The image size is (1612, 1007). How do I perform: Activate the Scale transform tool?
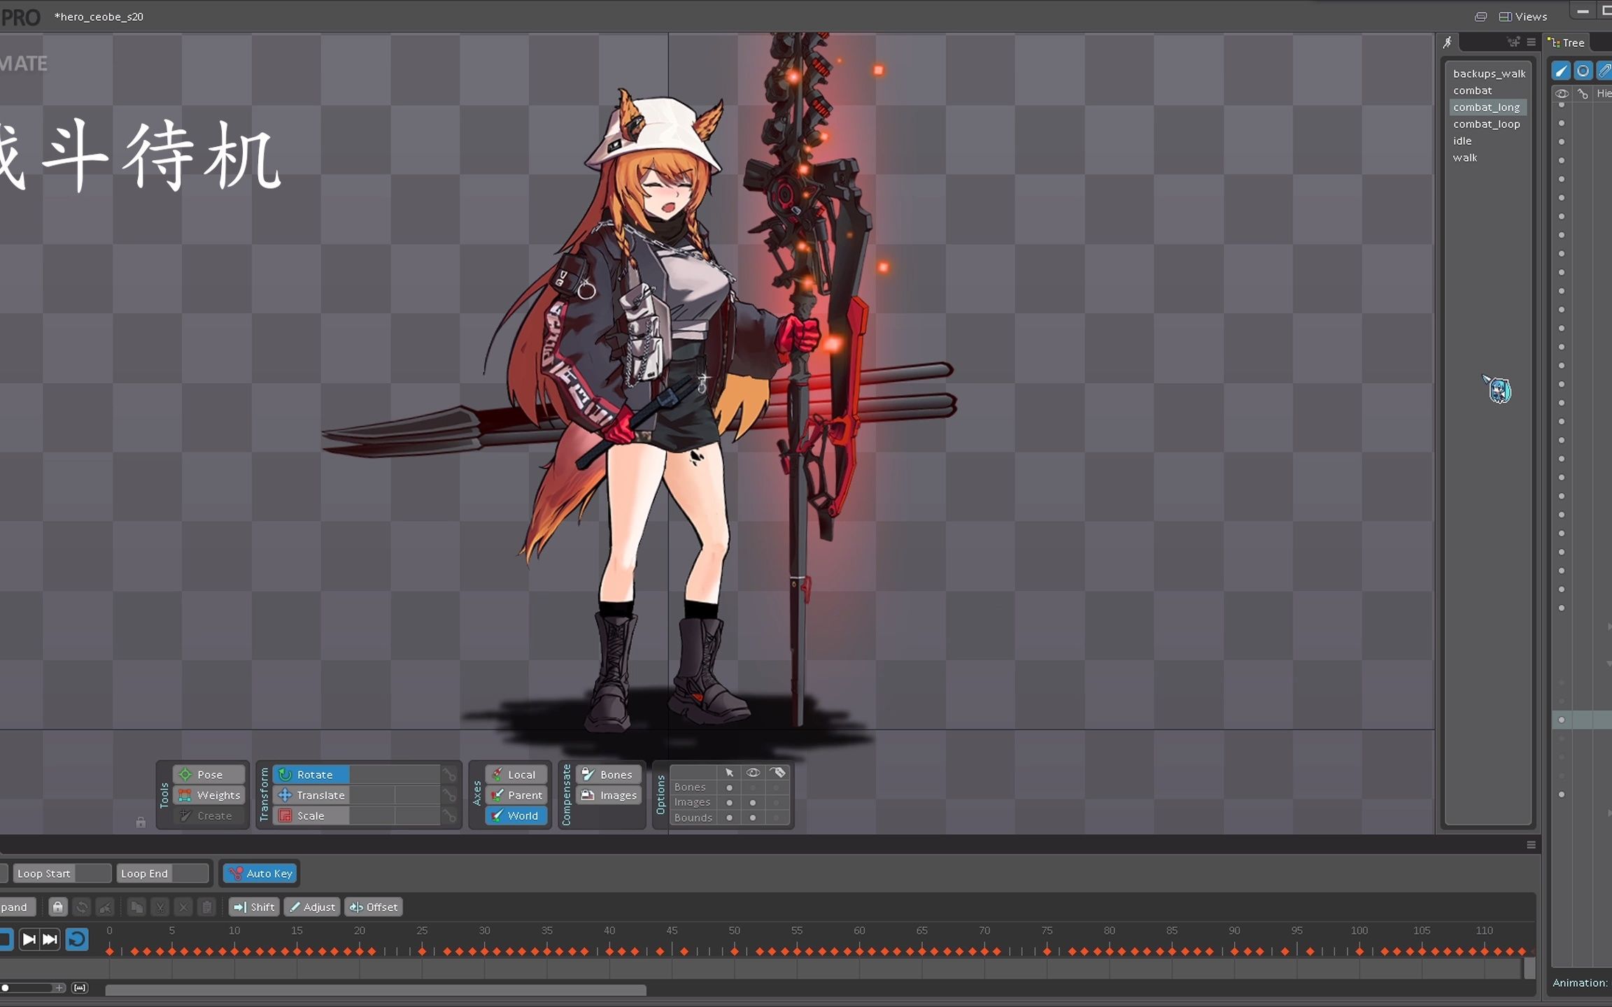311,815
